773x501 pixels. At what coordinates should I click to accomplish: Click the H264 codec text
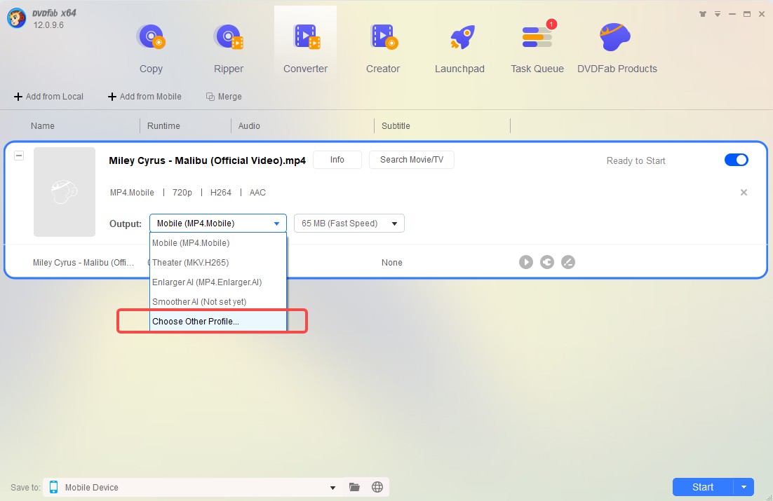(220, 192)
